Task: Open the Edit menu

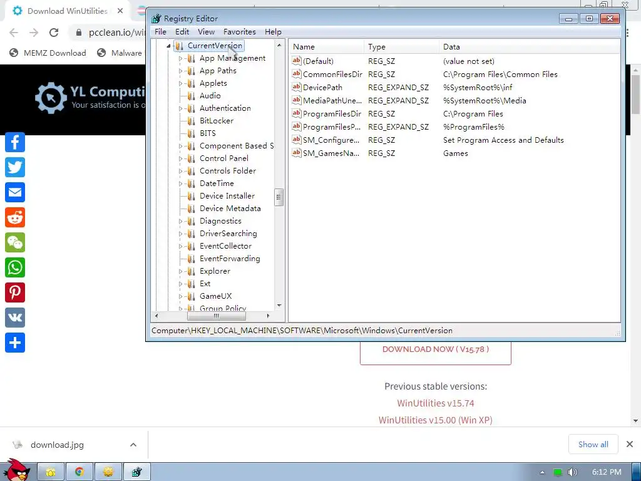Action: click(182, 32)
